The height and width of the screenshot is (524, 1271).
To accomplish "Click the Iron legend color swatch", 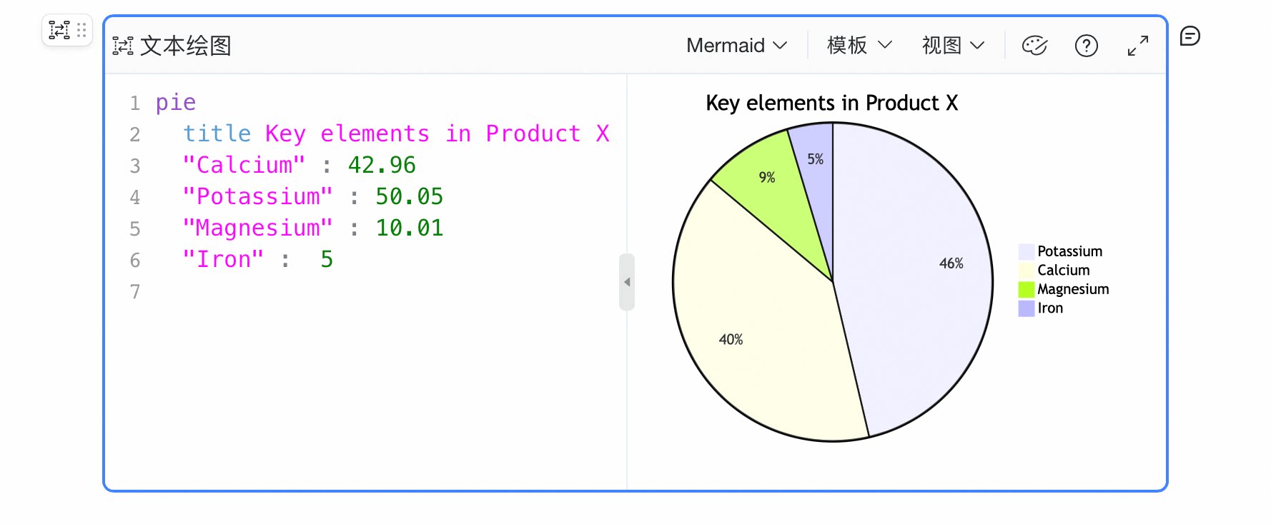I will pyautogui.click(x=1027, y=308).
